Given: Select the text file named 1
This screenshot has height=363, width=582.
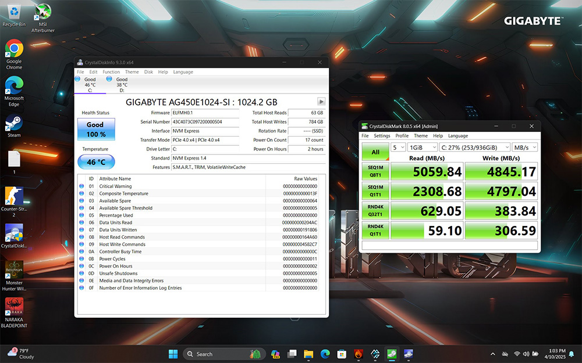Looking at the screenshot, I should pos(14,162).
